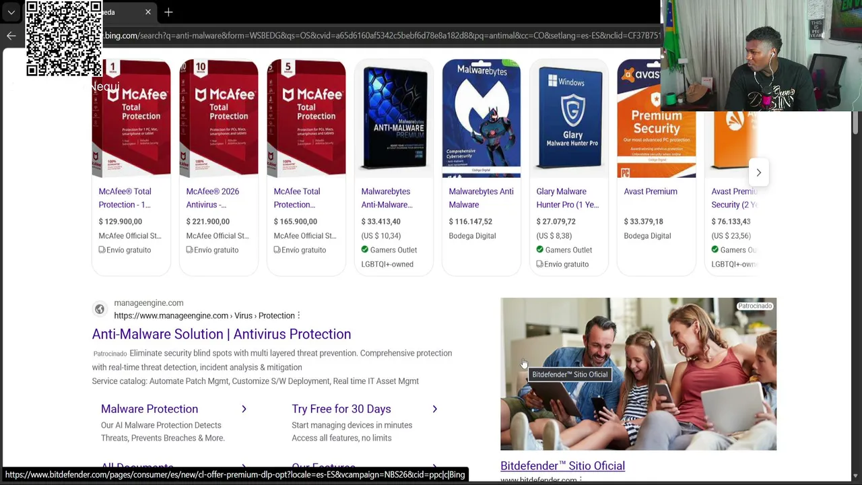
Task: Select the $ 33.413,40 price
Action: [381, 222]
